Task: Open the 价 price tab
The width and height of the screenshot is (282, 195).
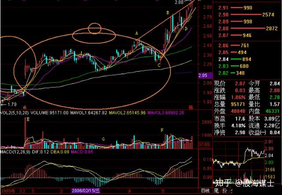Action: [225, 191]
